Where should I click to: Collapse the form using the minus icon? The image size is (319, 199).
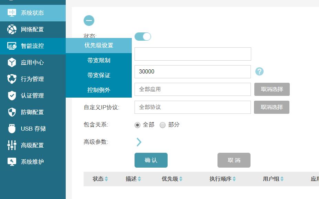pos(89,20)
